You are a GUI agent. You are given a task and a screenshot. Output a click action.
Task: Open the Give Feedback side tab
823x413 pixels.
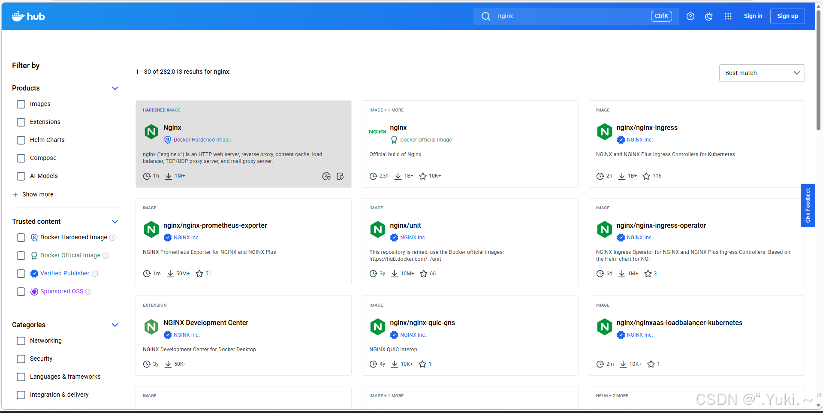pos(808,205)
